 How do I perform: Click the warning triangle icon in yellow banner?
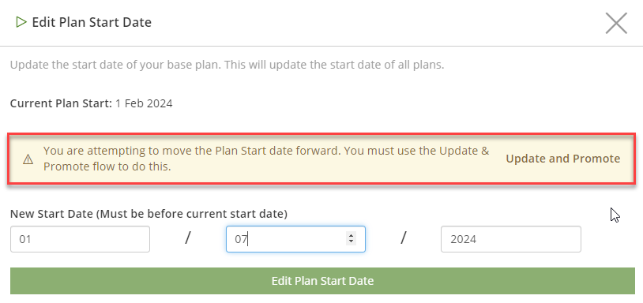coord(28,159)
